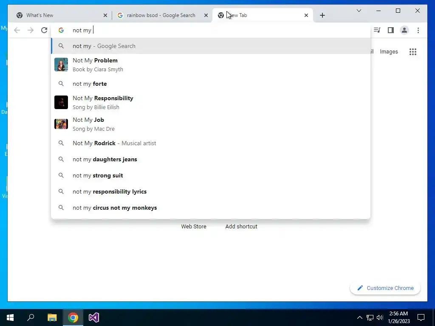
Task: Choose Not My Problem book suggestion
Action: pos(211,65)
